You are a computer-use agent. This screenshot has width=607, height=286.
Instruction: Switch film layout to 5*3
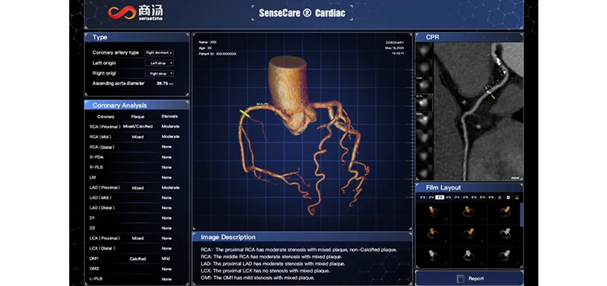click(x=474, y=198)
